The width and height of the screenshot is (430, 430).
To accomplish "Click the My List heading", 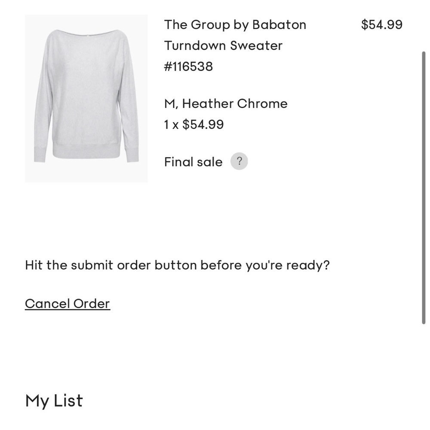I will [x=54, y=401].
